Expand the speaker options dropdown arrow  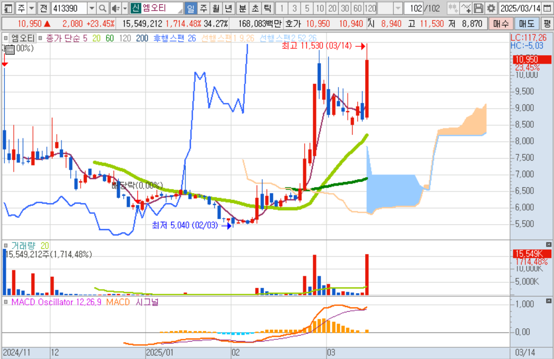125,8
